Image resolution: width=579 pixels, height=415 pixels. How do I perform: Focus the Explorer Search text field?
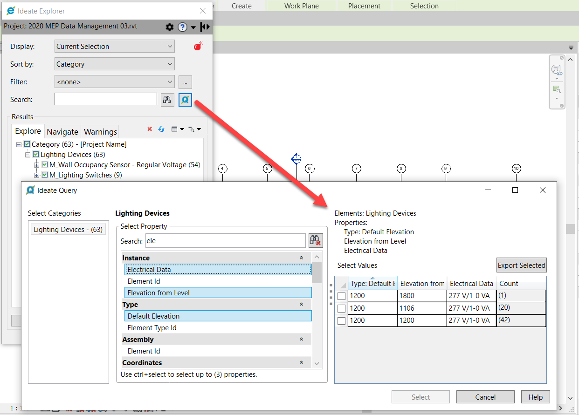[x=106, y=99]
